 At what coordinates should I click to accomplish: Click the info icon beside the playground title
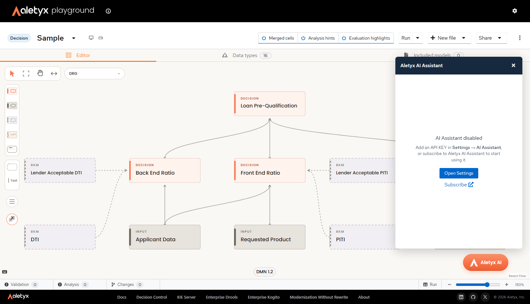tap(108, 11)
